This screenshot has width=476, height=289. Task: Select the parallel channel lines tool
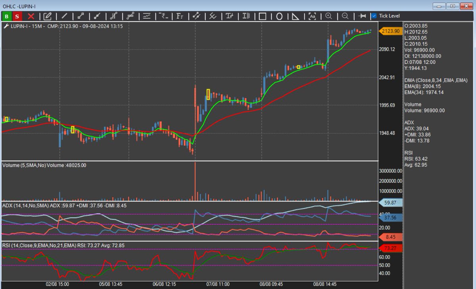[x=130, y=16]
